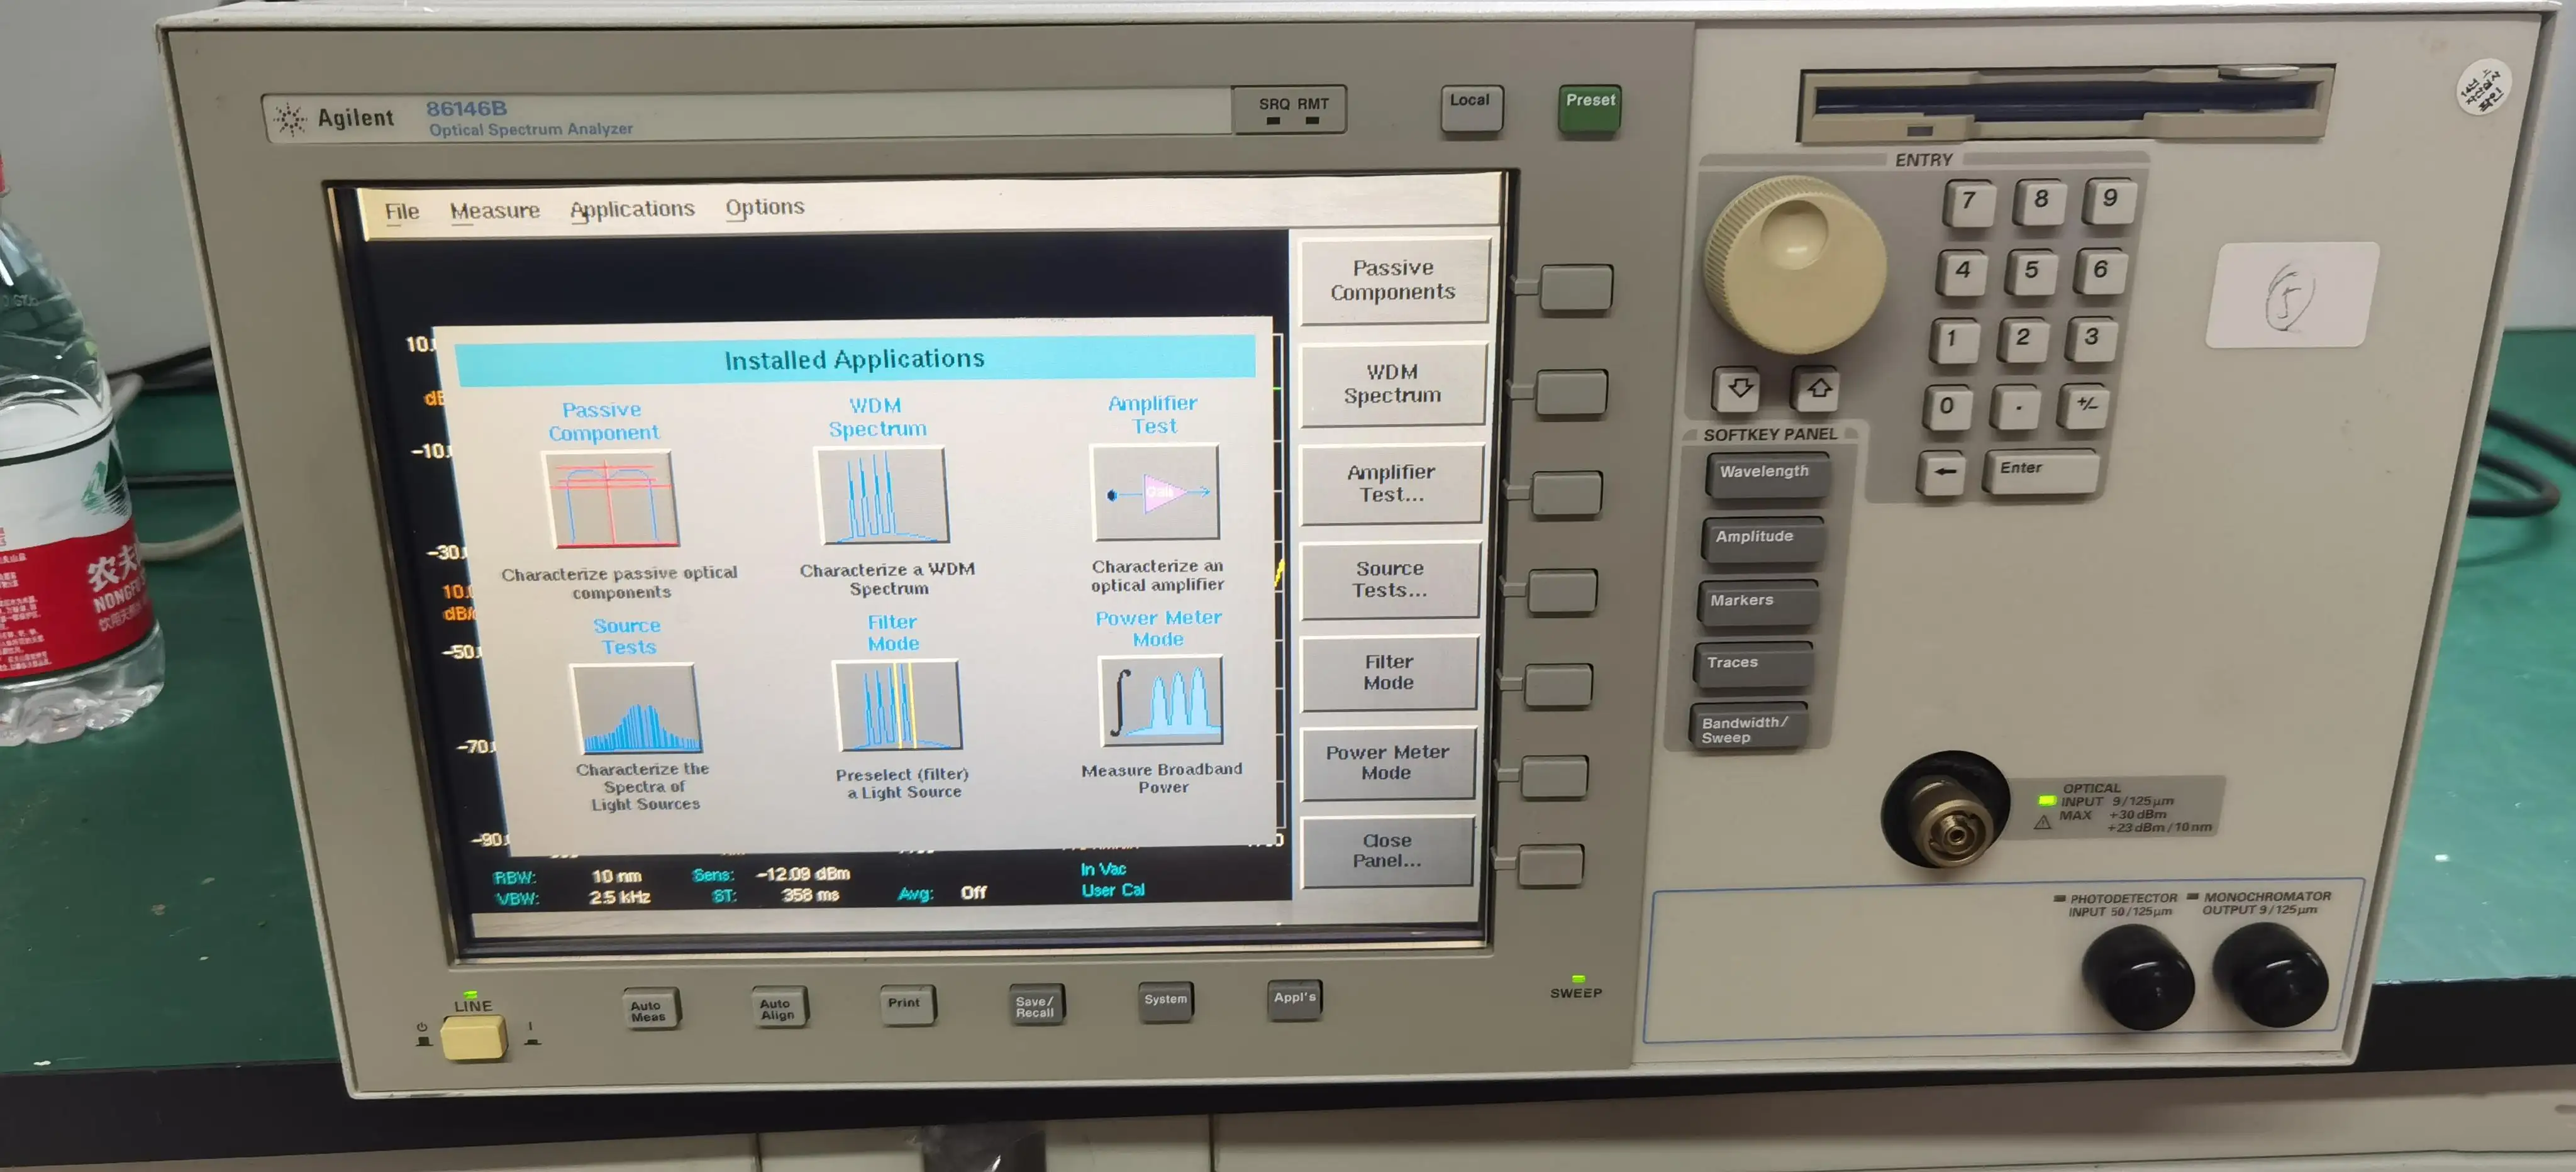Click the monochromator output cap
2576x1172 pixels.
[2271, 975]
